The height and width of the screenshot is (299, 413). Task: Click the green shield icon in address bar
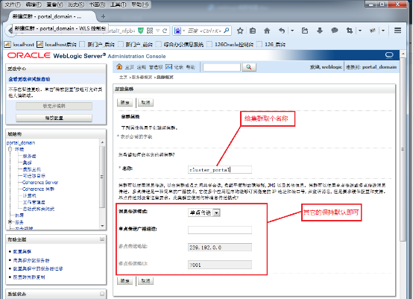141,31
